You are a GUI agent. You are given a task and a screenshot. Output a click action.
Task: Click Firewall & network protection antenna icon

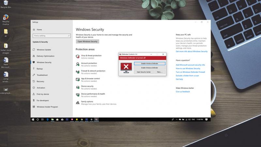[x=78, y=72]
